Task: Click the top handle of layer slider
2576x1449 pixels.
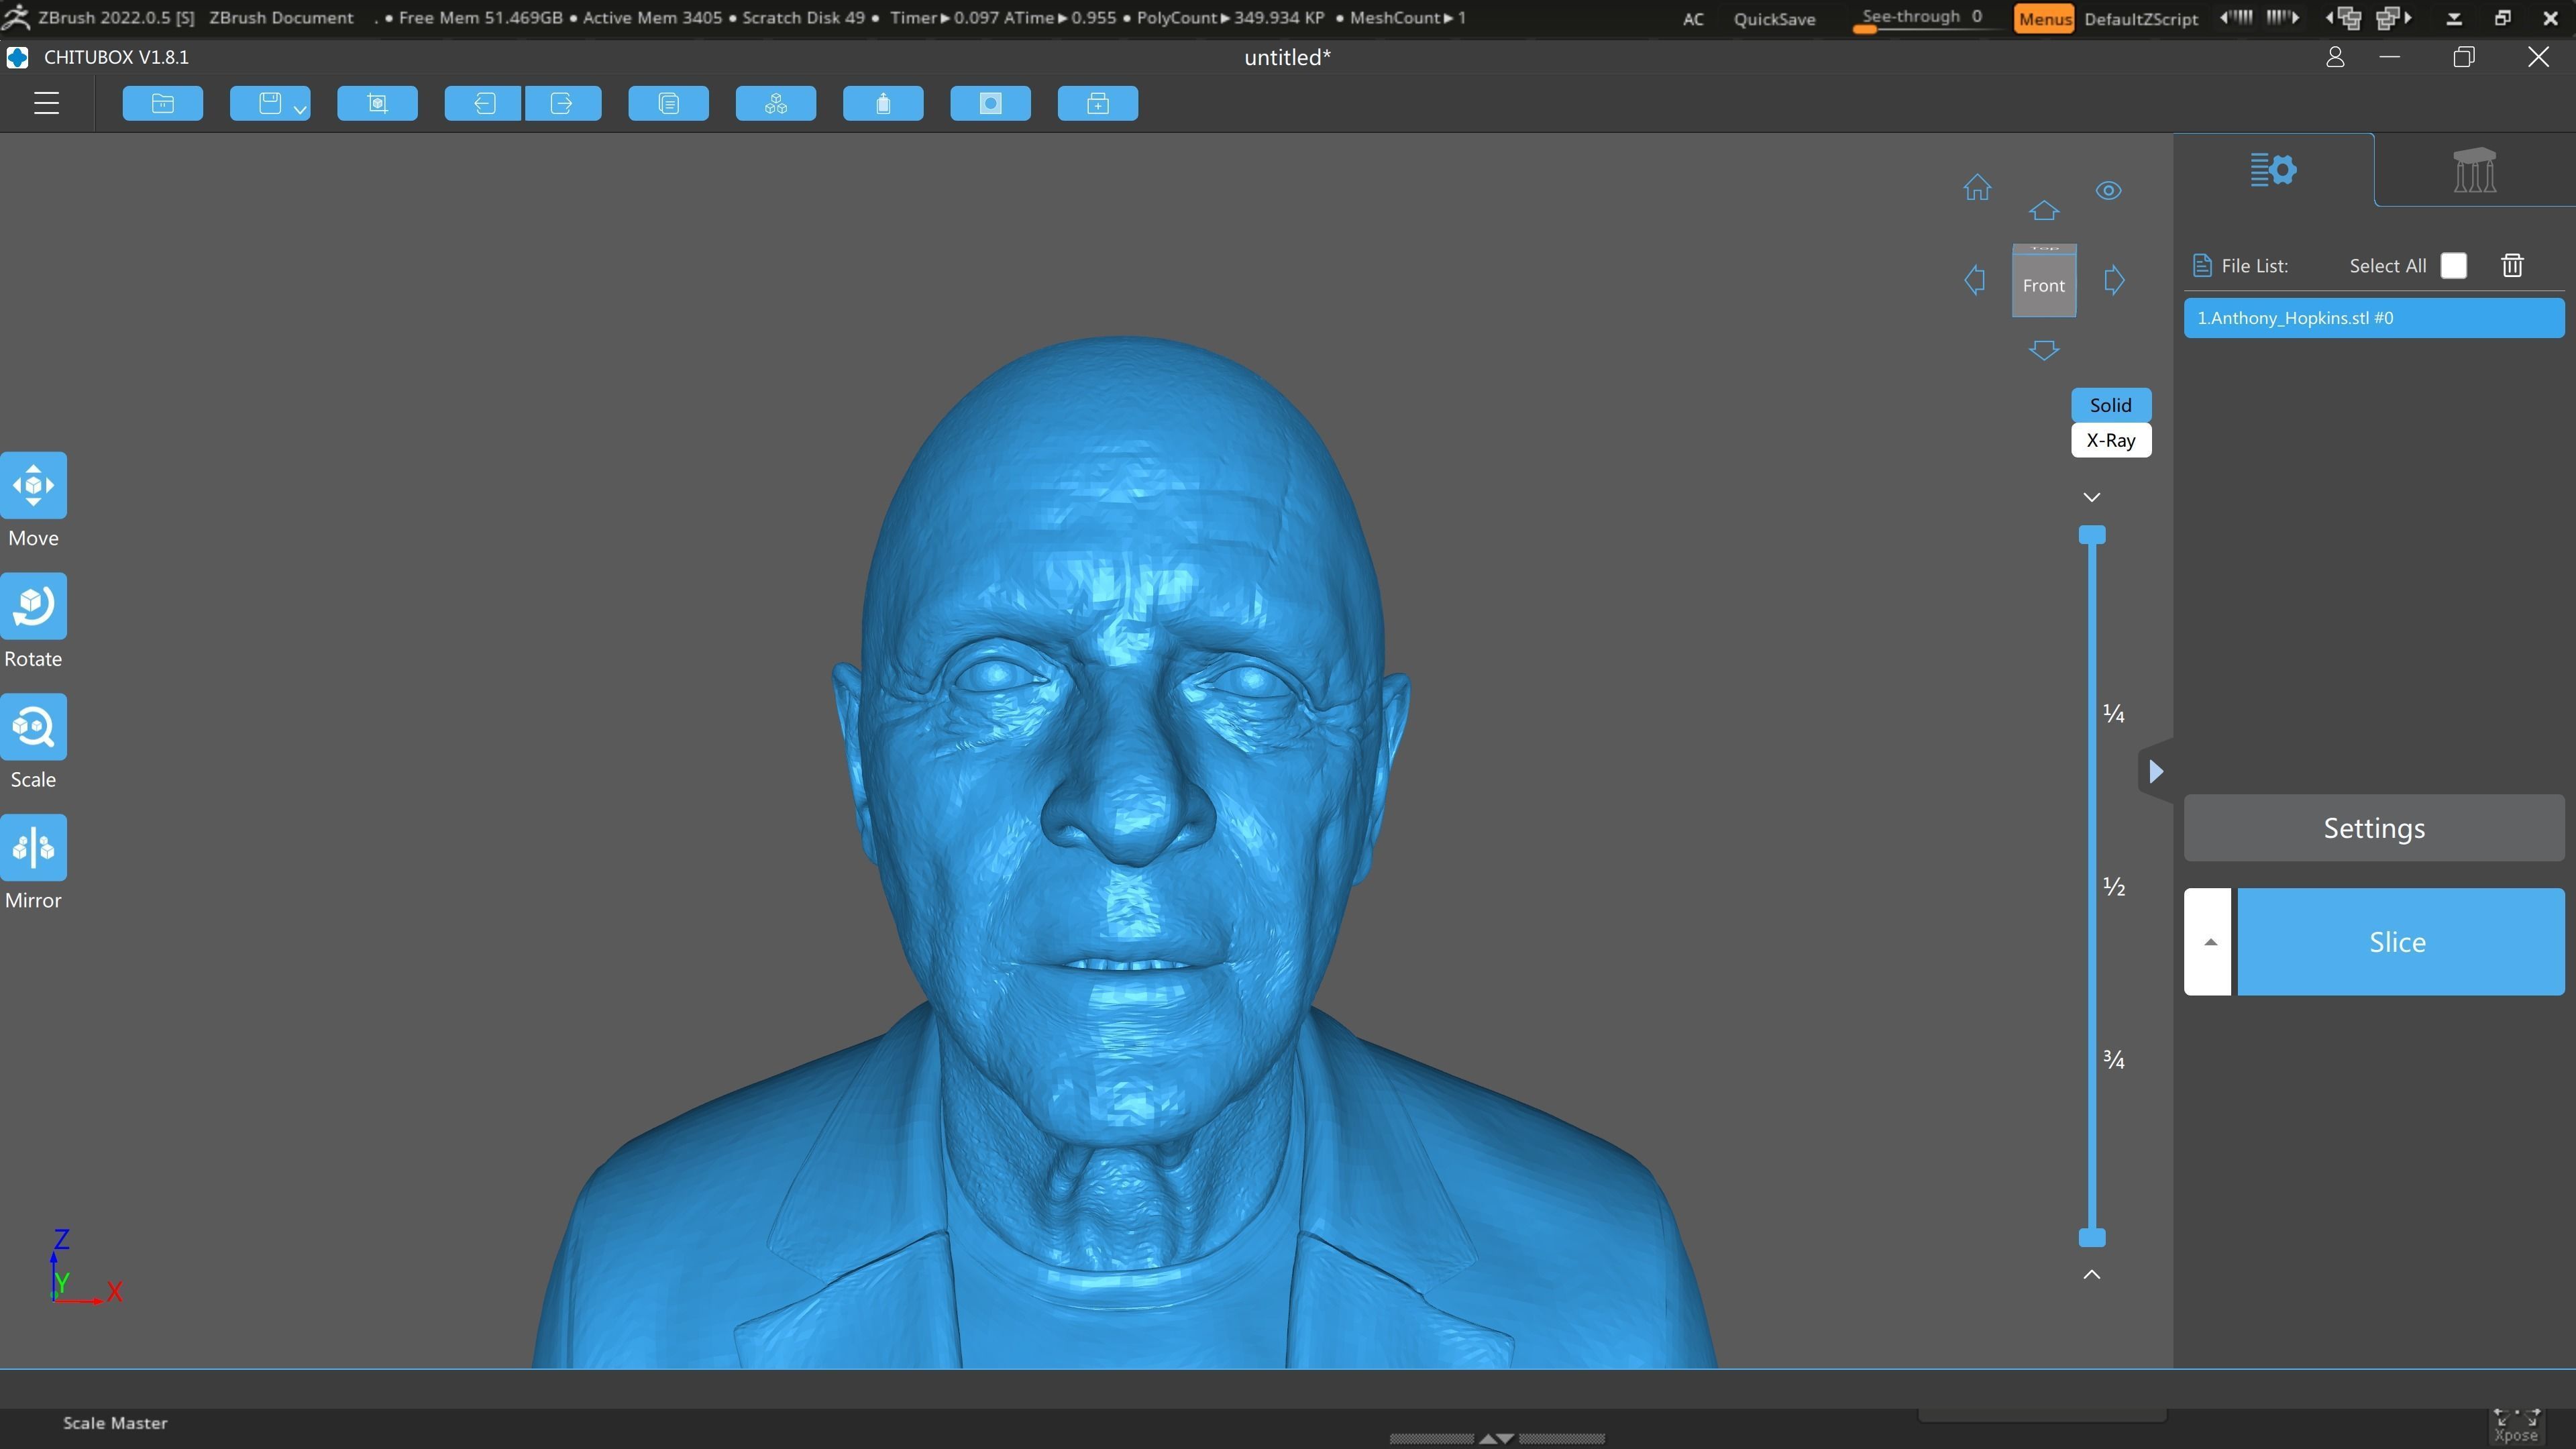Action: 2092,535
